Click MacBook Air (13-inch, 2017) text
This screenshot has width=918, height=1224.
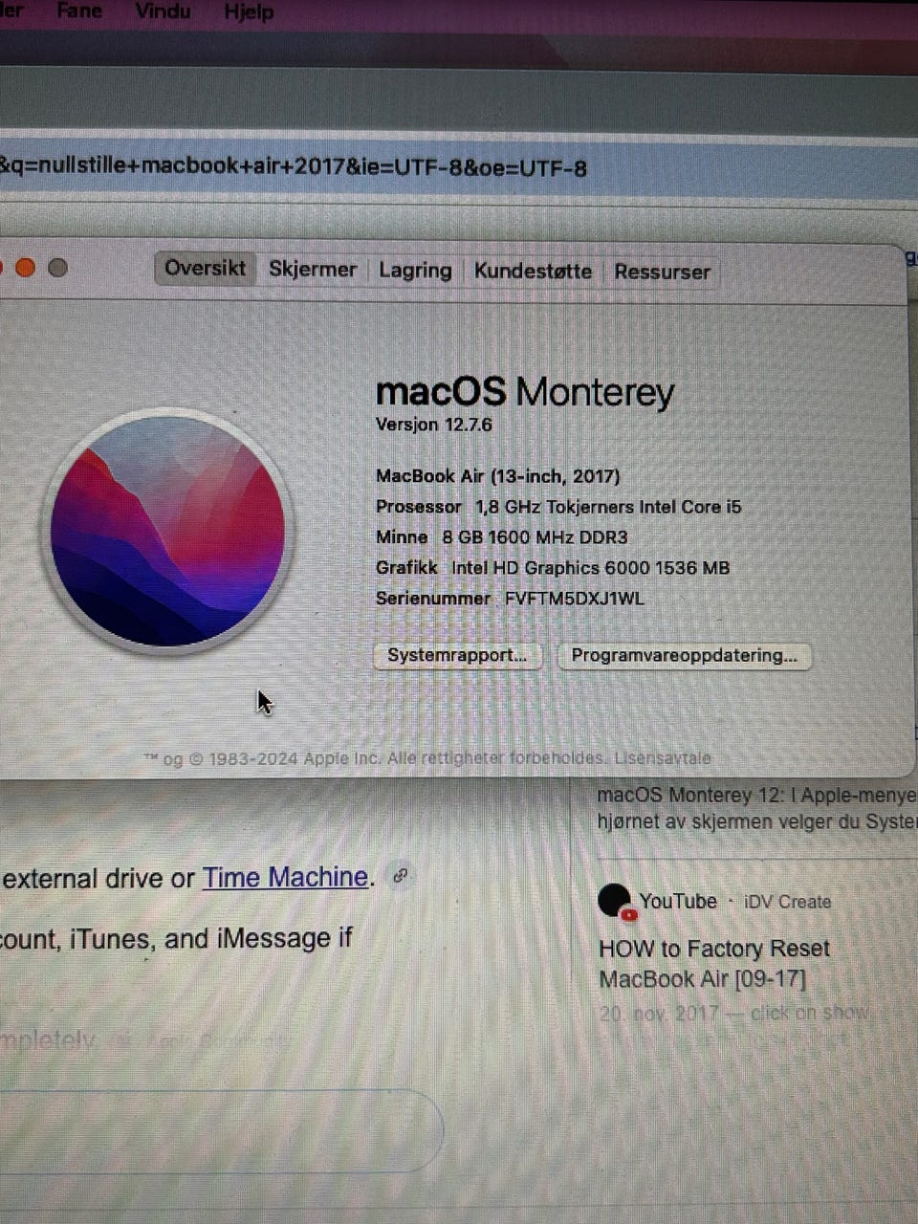pos(497,476)
